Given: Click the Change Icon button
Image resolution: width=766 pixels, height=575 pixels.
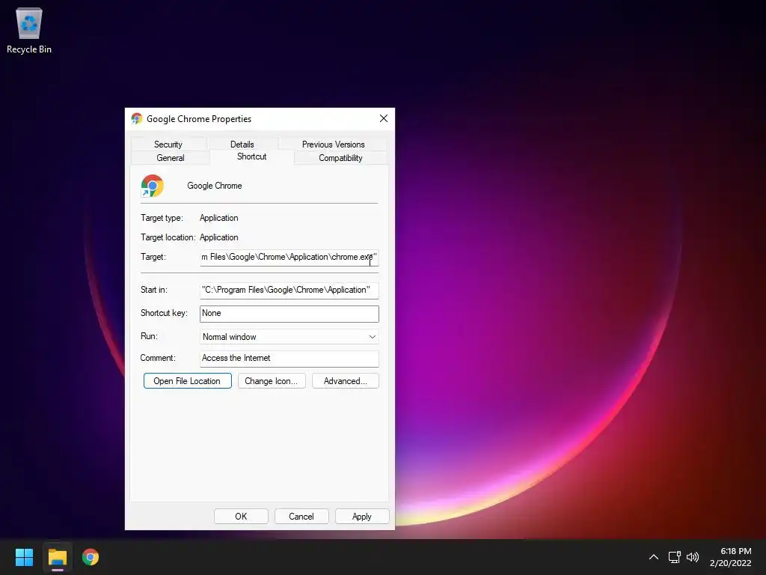Looking at the screenshot, I should 272,381.
